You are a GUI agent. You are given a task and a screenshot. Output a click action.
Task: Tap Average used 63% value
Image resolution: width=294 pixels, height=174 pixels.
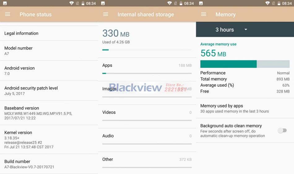(x=286, y=85)
